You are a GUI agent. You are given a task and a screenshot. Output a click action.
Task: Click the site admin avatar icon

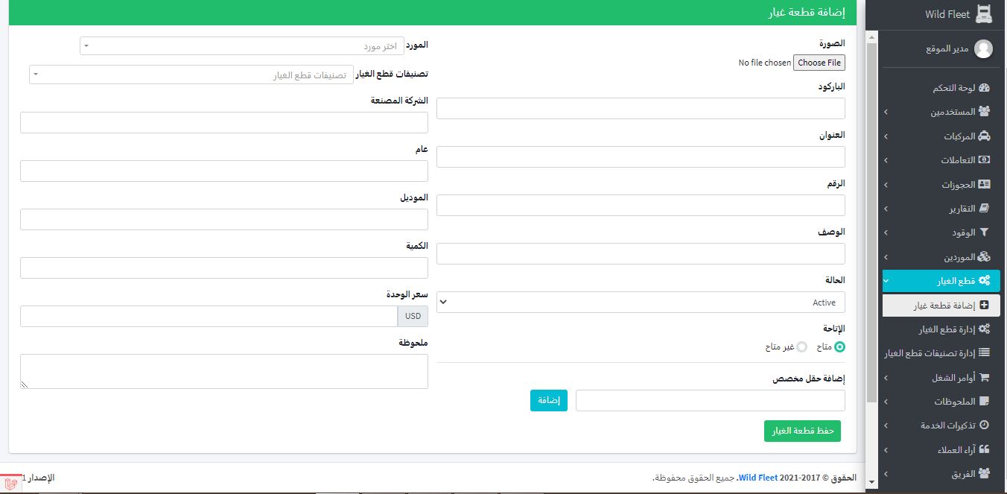tap(983, 49)
